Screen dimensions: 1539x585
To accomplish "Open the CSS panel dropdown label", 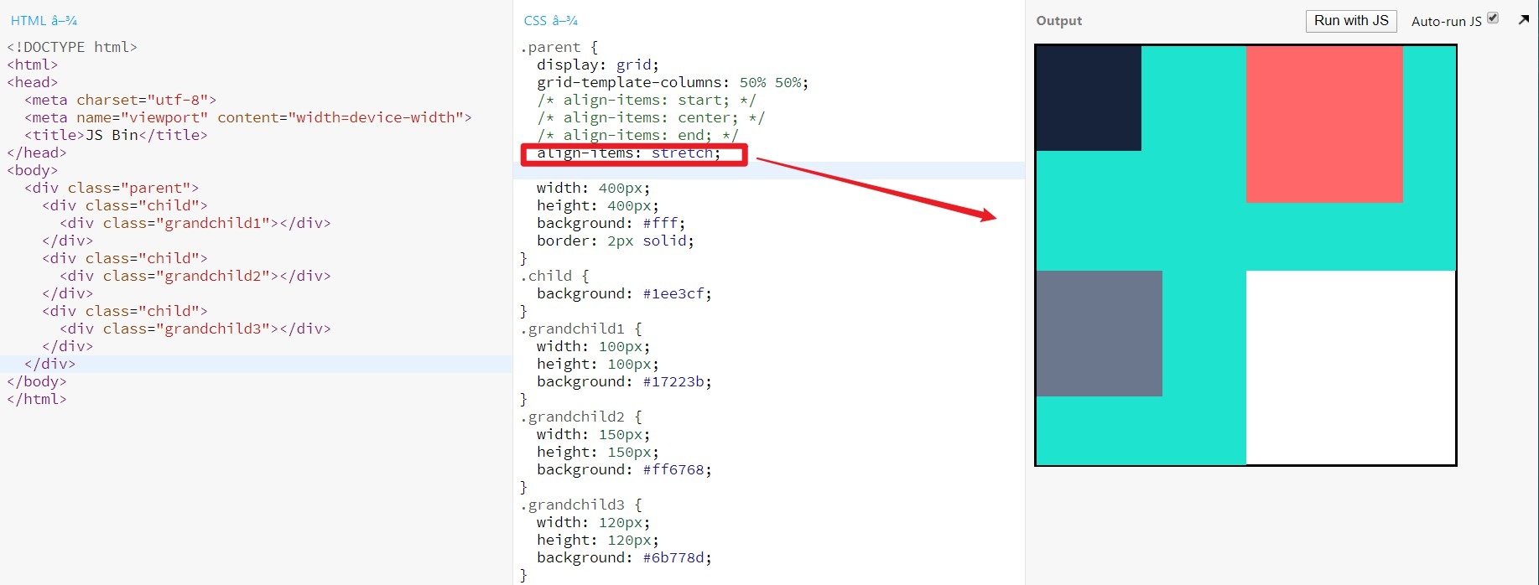I will [x=550, y=21].
